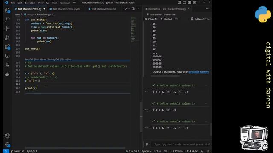Screen dimensions: 273x153
Task: Open Interactive group More Actions ellipsis
Action: 208,9
